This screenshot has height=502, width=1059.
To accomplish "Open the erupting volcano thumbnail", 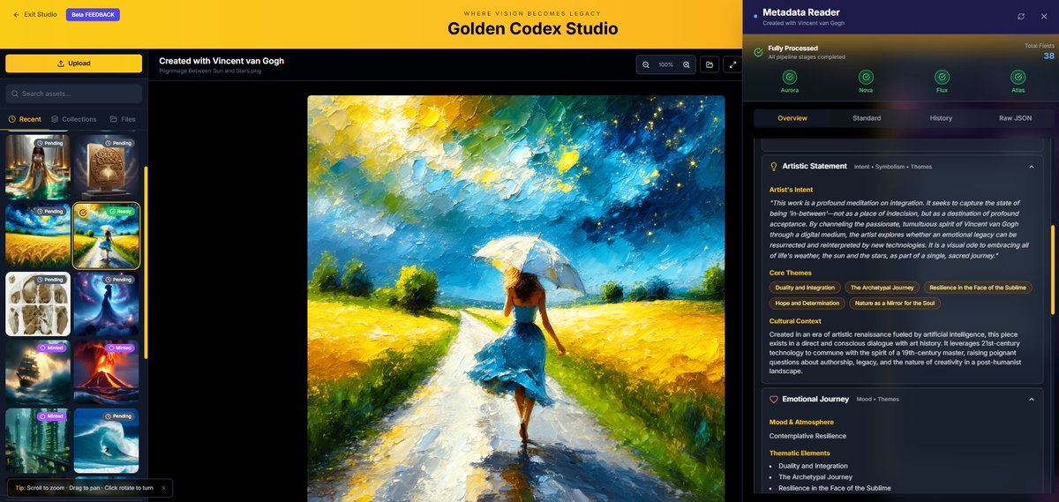I will [x=107, y=372].
